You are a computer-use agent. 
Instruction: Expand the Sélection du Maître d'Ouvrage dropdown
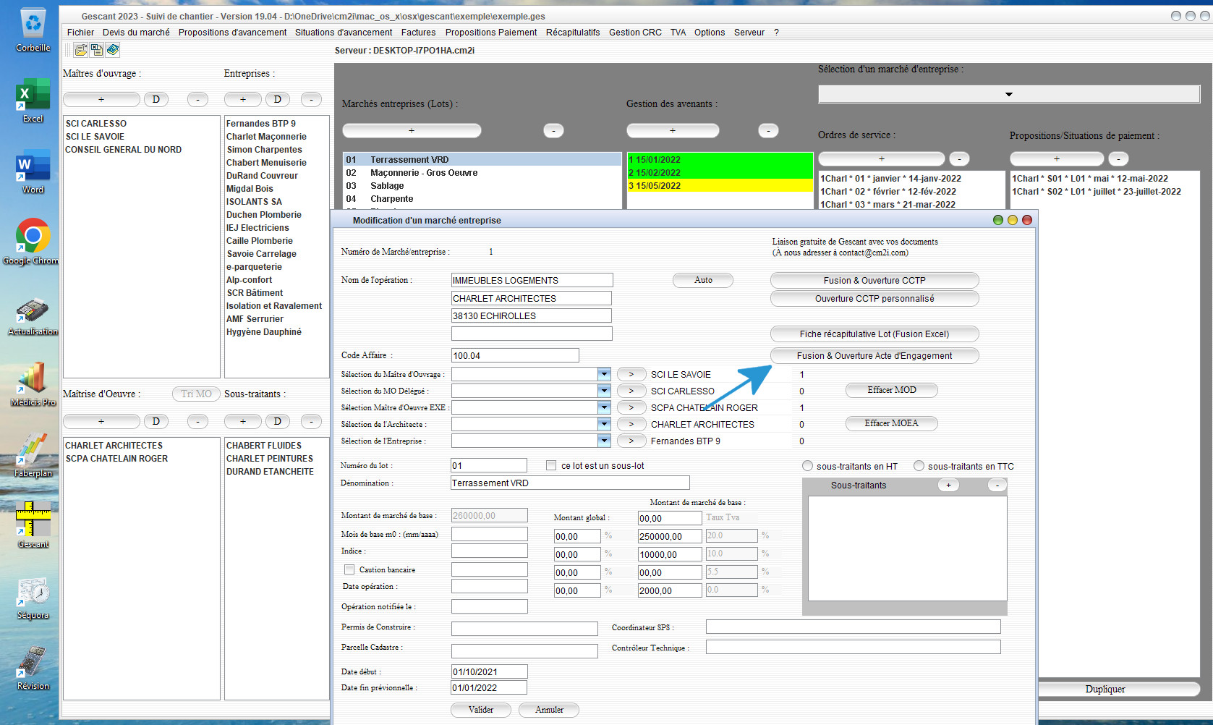(604, 374)
